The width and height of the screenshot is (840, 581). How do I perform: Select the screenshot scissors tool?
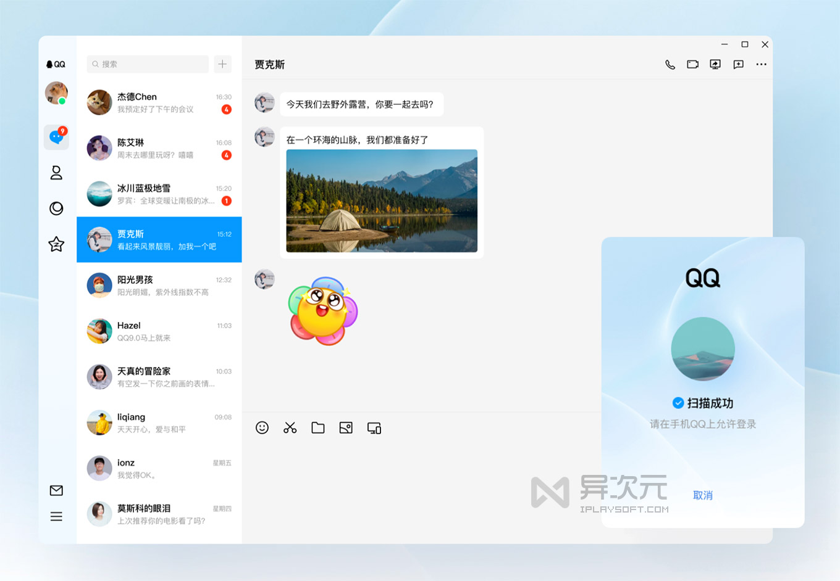290,427
